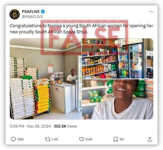Click the share upload icon

150,139
